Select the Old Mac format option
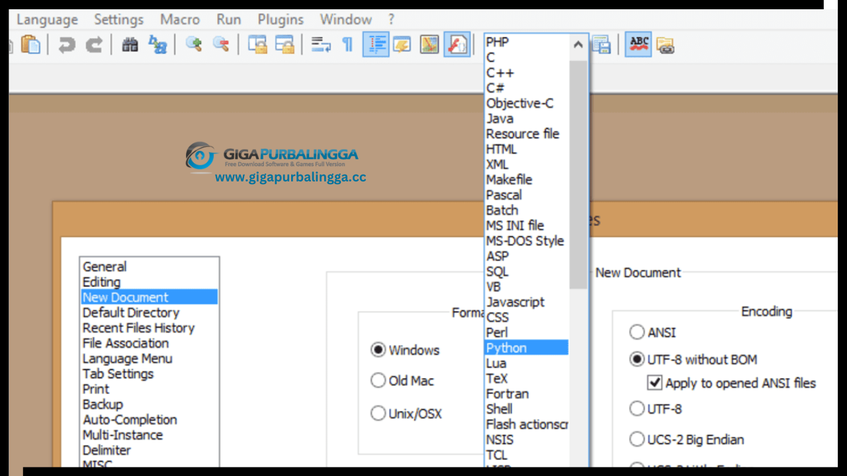This screenshot has height=476, width=847. point(378,381)
